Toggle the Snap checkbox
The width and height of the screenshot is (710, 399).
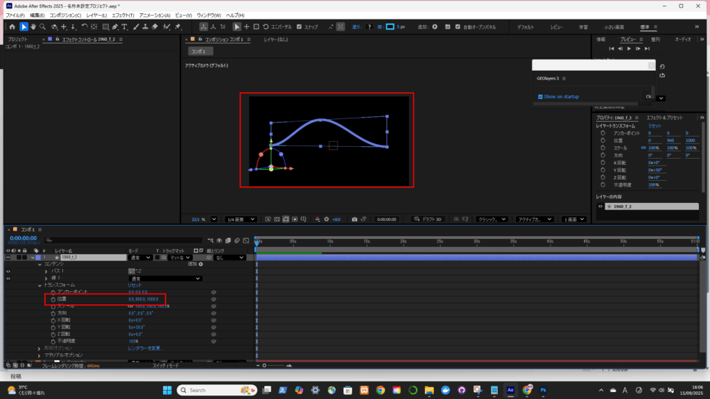(299, 26)
